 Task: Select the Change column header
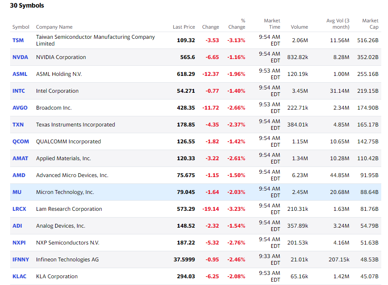click(210, 27)
